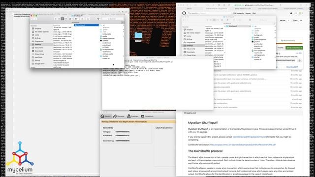
Task: Open AirDrop in left Finder sidebar
Action: coord(37,38)
